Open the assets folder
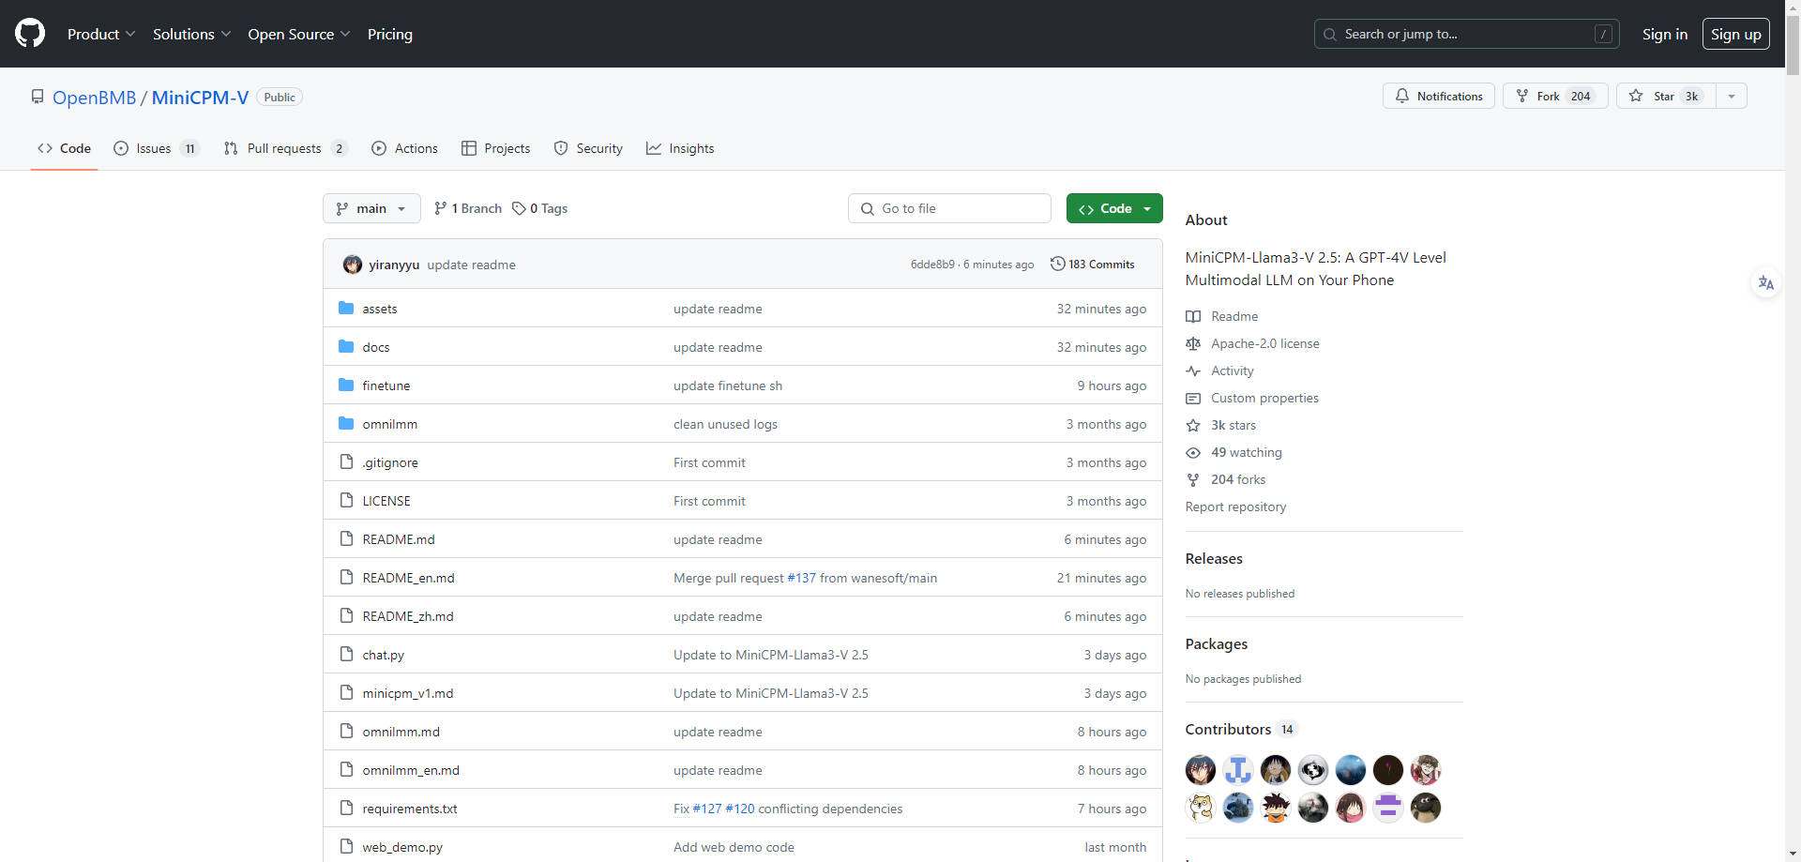The width and height of the screenshot is (1801, 862). tap(379, 308)
